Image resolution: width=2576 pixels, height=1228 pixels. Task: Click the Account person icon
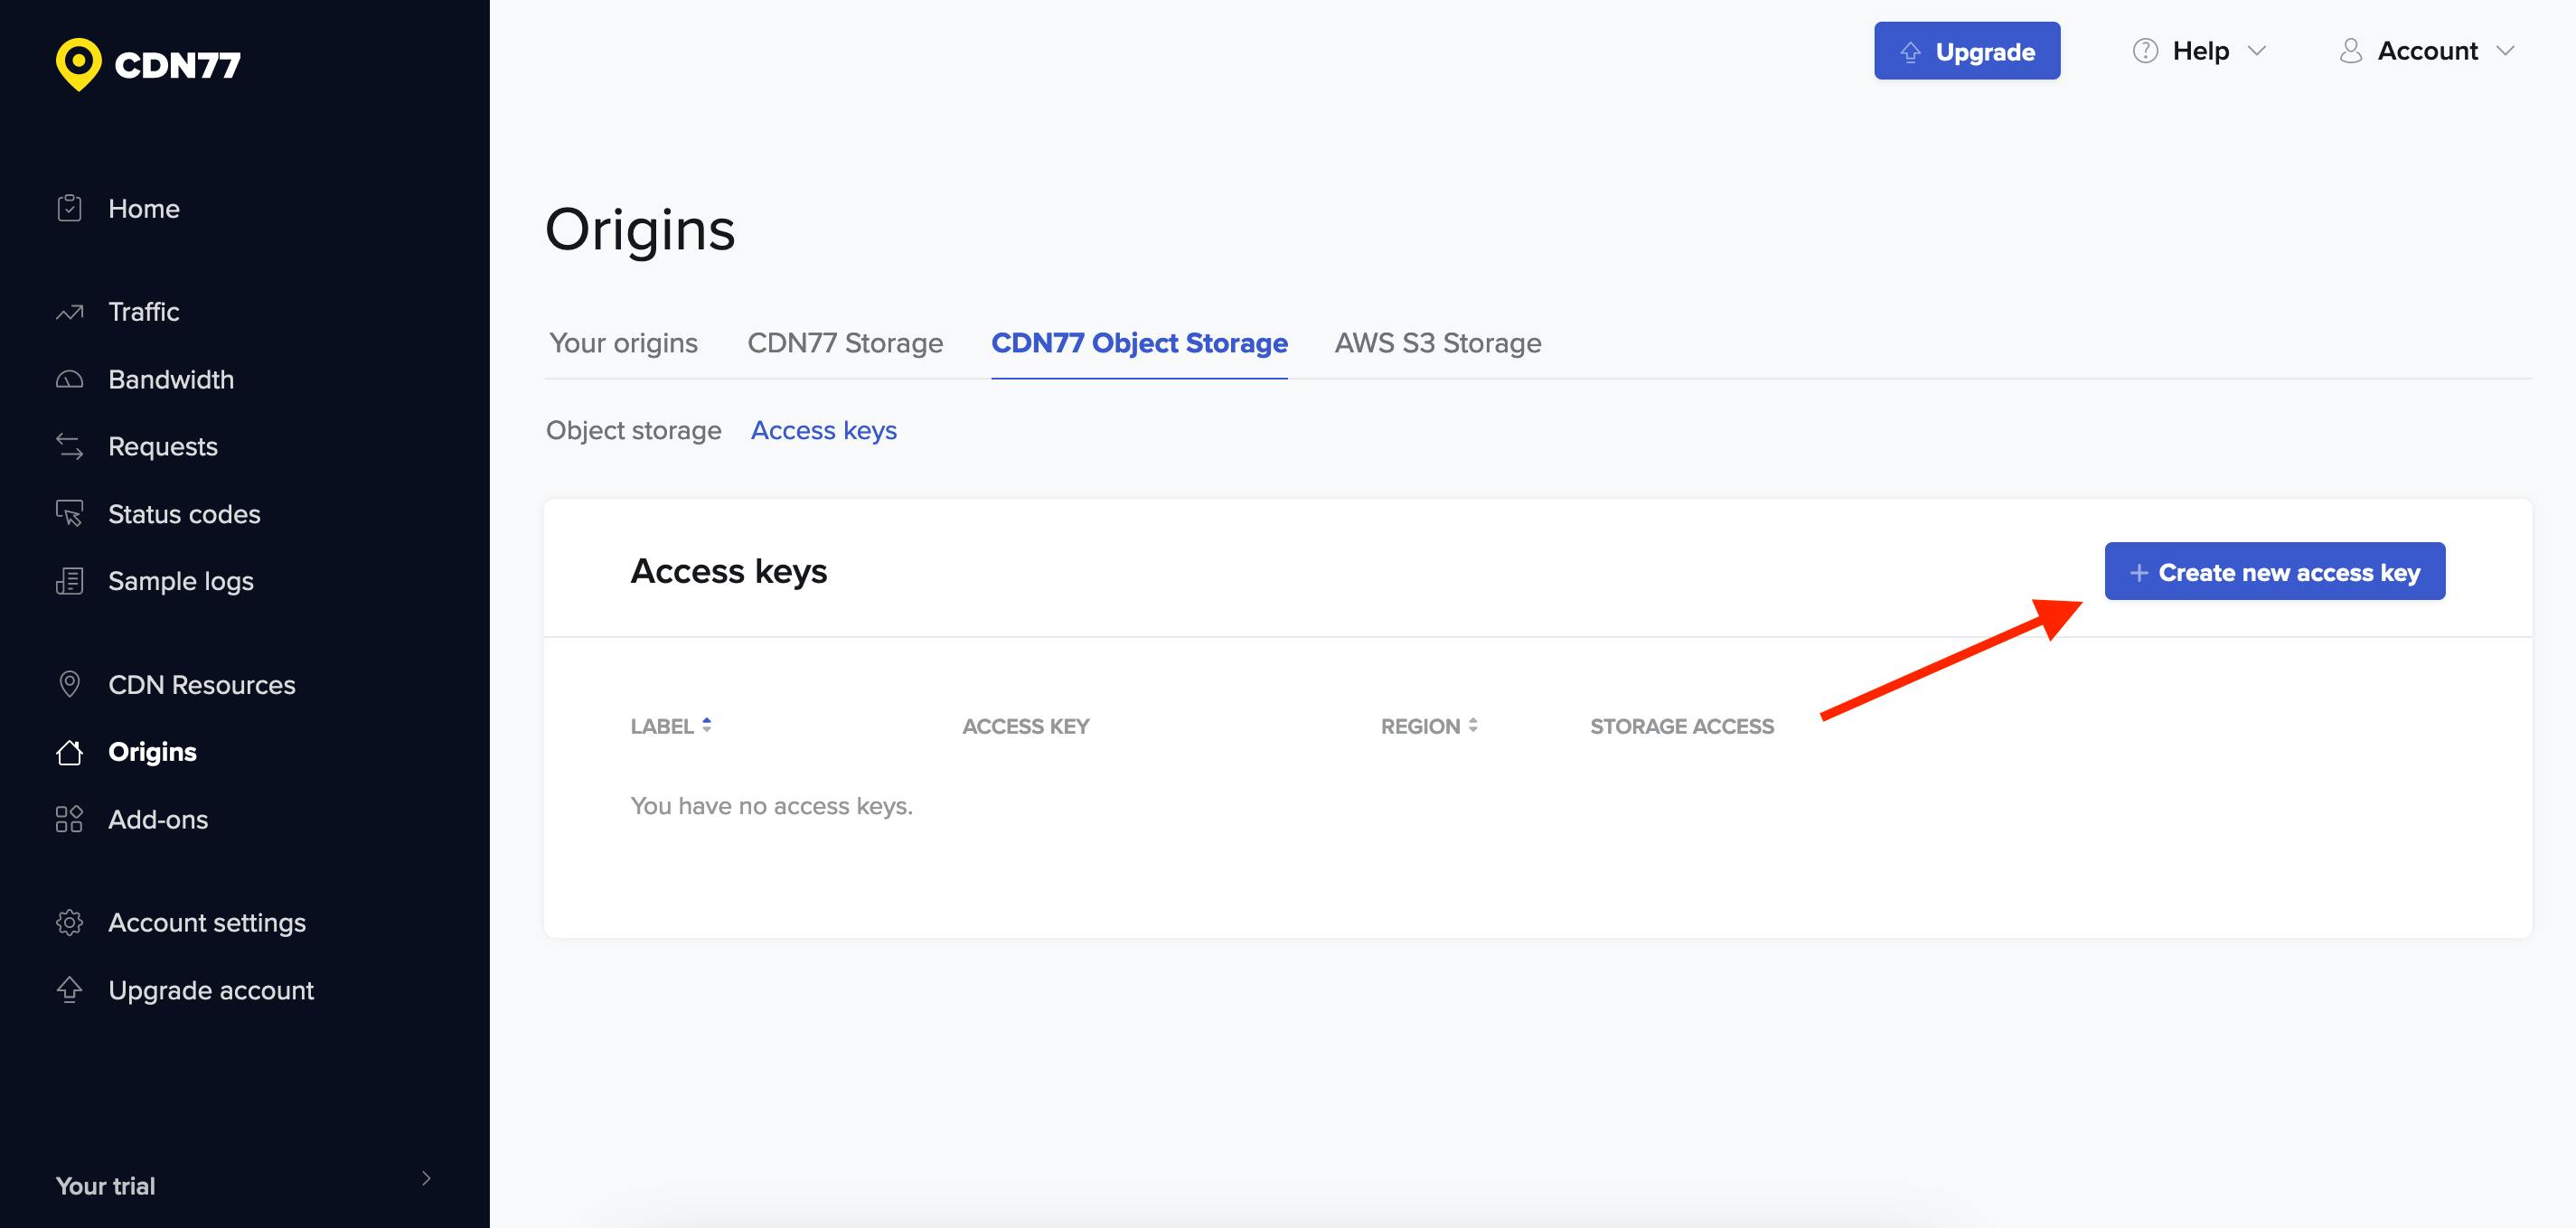[x=2351, y=51]
